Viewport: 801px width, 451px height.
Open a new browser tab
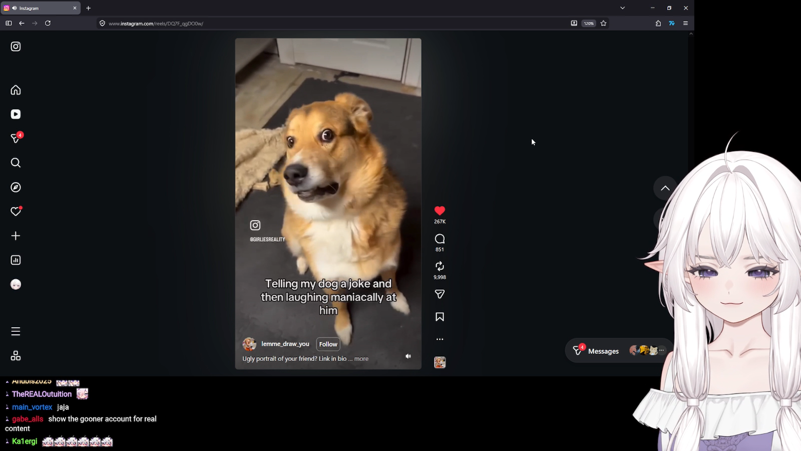(89, 8)
